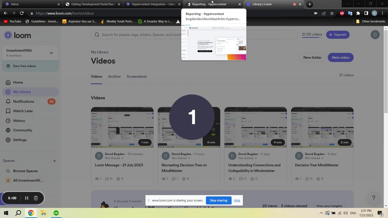Click Earn free videos banner
Viewport: 388px width, 218px height.
[30, 66]
